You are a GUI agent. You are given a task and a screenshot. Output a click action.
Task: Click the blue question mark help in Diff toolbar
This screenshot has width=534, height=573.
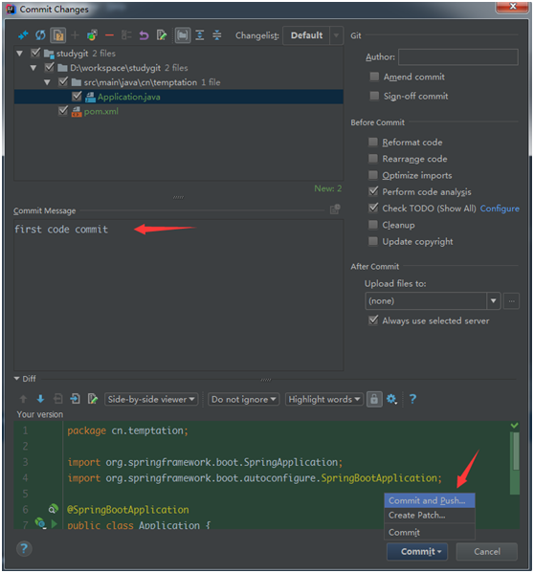point(412,399)
